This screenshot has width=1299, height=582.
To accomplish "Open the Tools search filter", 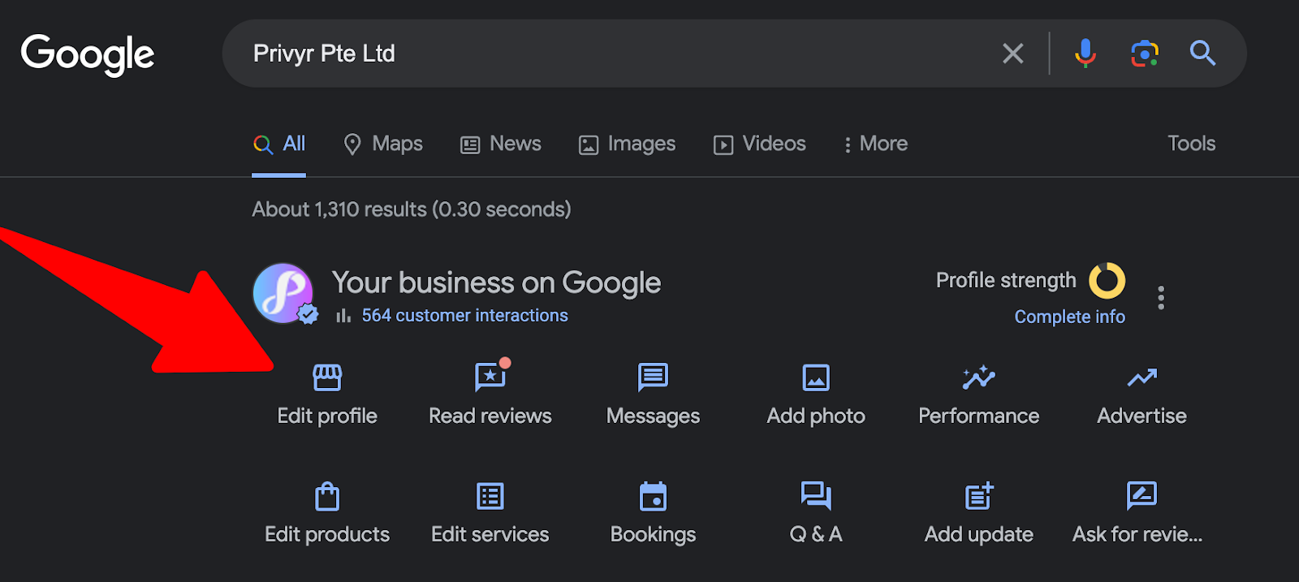I will [x=1191, y=144].
